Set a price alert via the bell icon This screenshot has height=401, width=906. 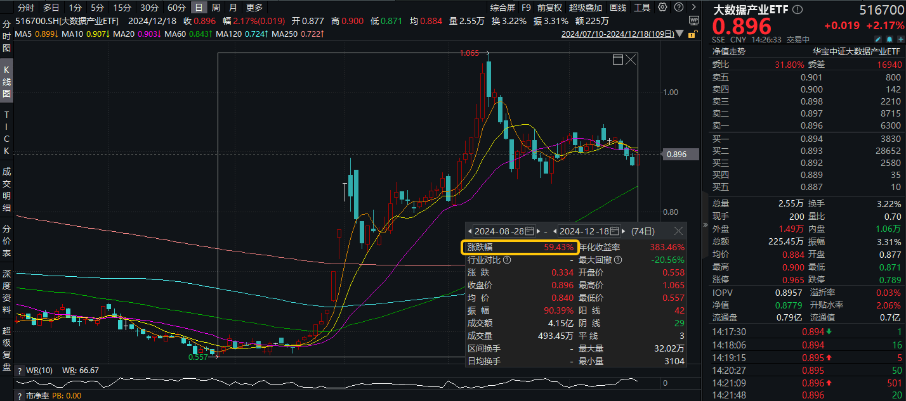(x=890, y=39)
